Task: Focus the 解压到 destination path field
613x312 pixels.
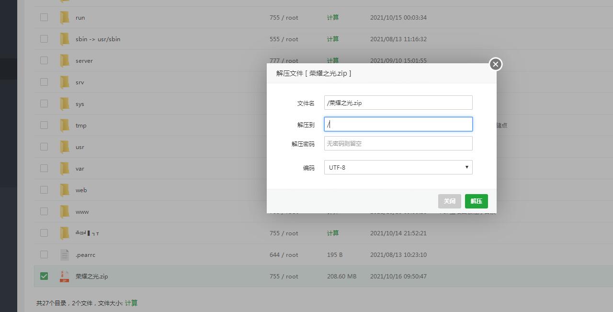Action: 398,124
